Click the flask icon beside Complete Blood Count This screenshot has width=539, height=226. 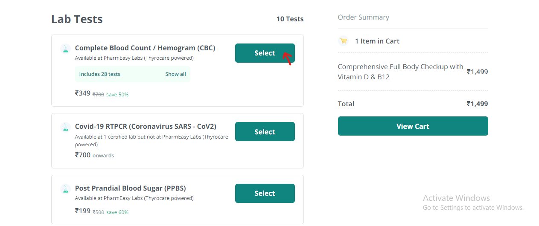[65, 48]
